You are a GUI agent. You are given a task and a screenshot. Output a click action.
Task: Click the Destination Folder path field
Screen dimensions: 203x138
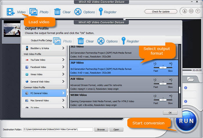(x=58, y=129)
